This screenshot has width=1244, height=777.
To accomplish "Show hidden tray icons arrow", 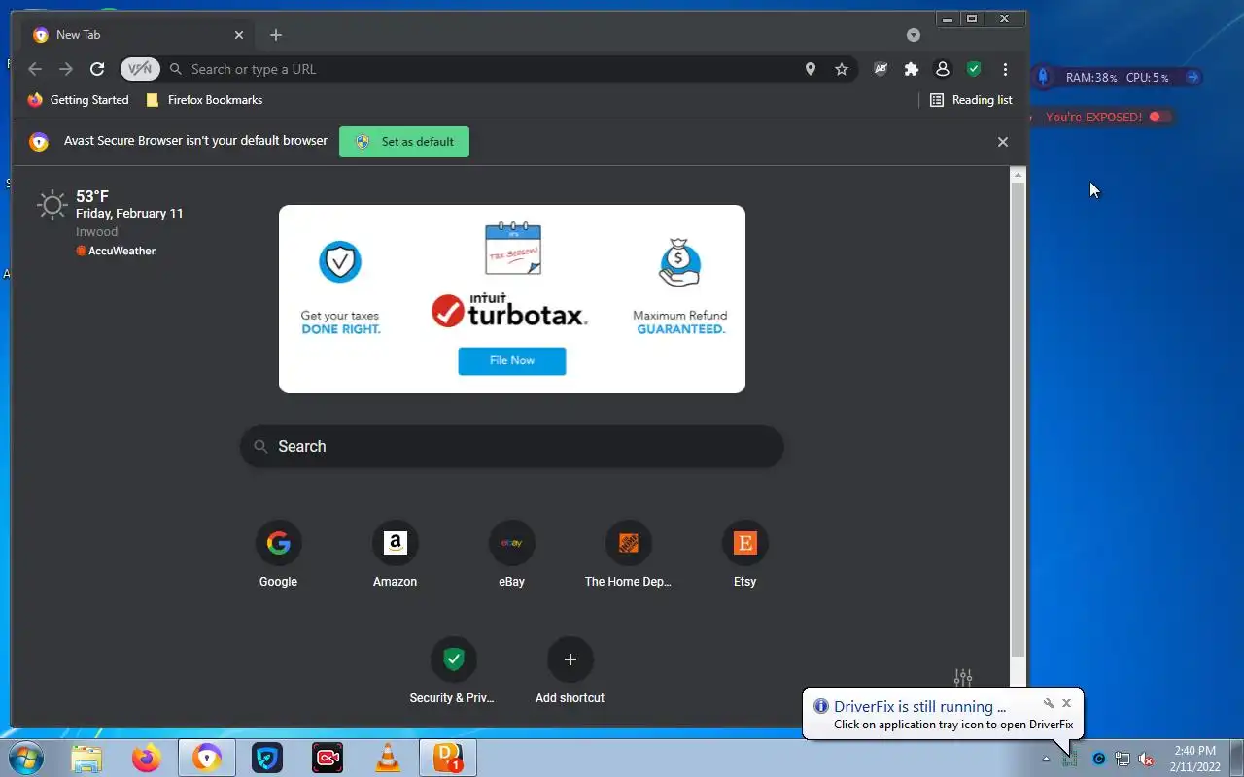I will [1047, 759].
